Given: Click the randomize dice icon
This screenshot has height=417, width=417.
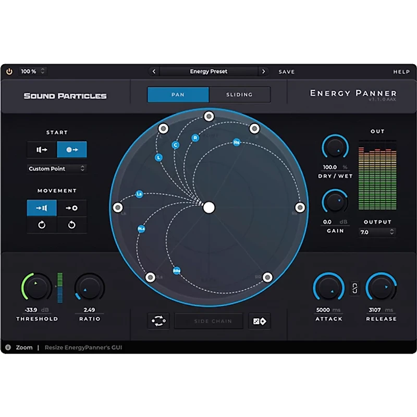Looking at the screenshot, I should coord(259,321).
